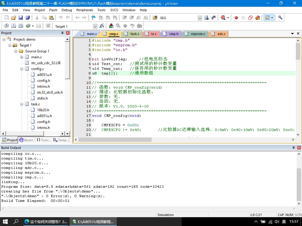
Task: Switch to the Templates panel tab
Action: (x=61, y=140)
